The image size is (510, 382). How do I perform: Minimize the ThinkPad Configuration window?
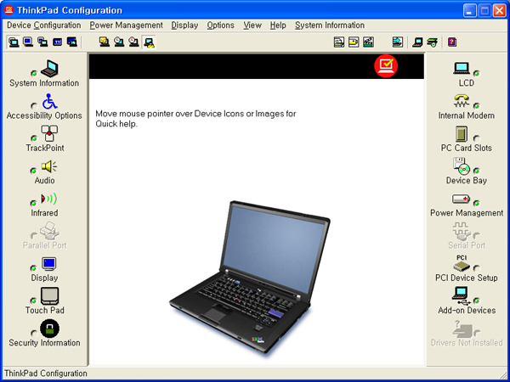470,11
